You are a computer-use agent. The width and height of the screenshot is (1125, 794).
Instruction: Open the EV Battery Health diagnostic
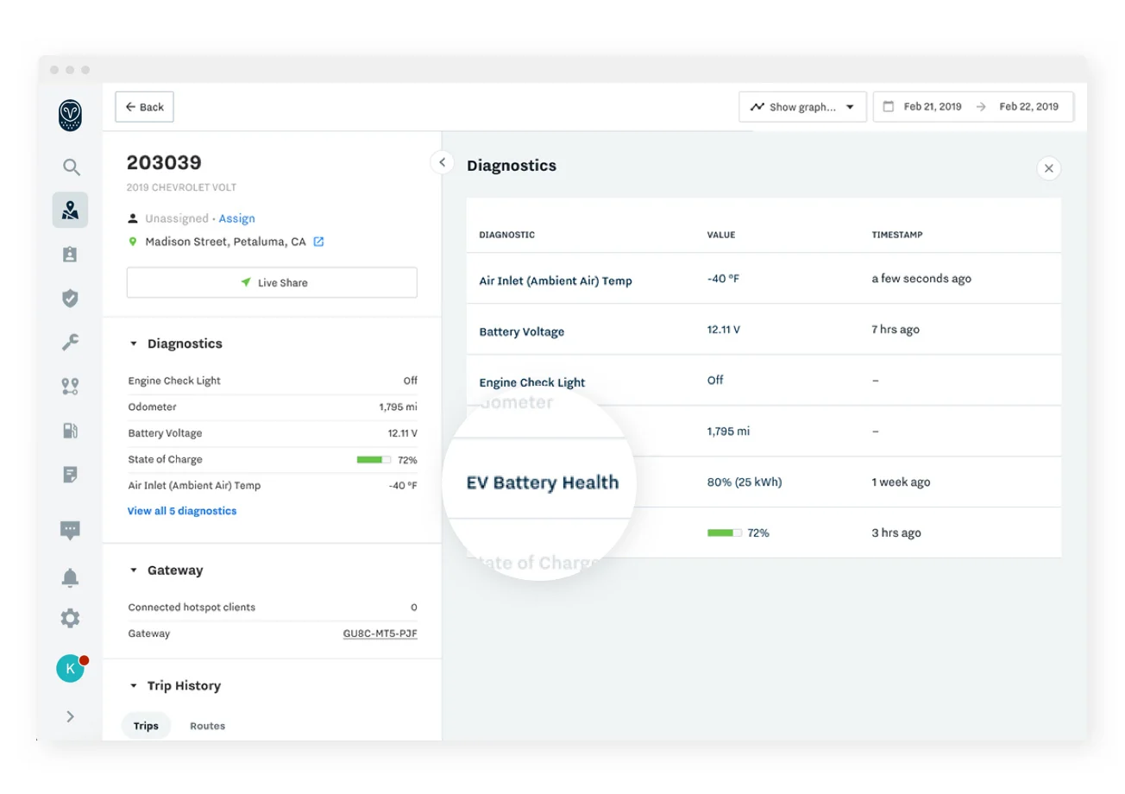point(542,482)
